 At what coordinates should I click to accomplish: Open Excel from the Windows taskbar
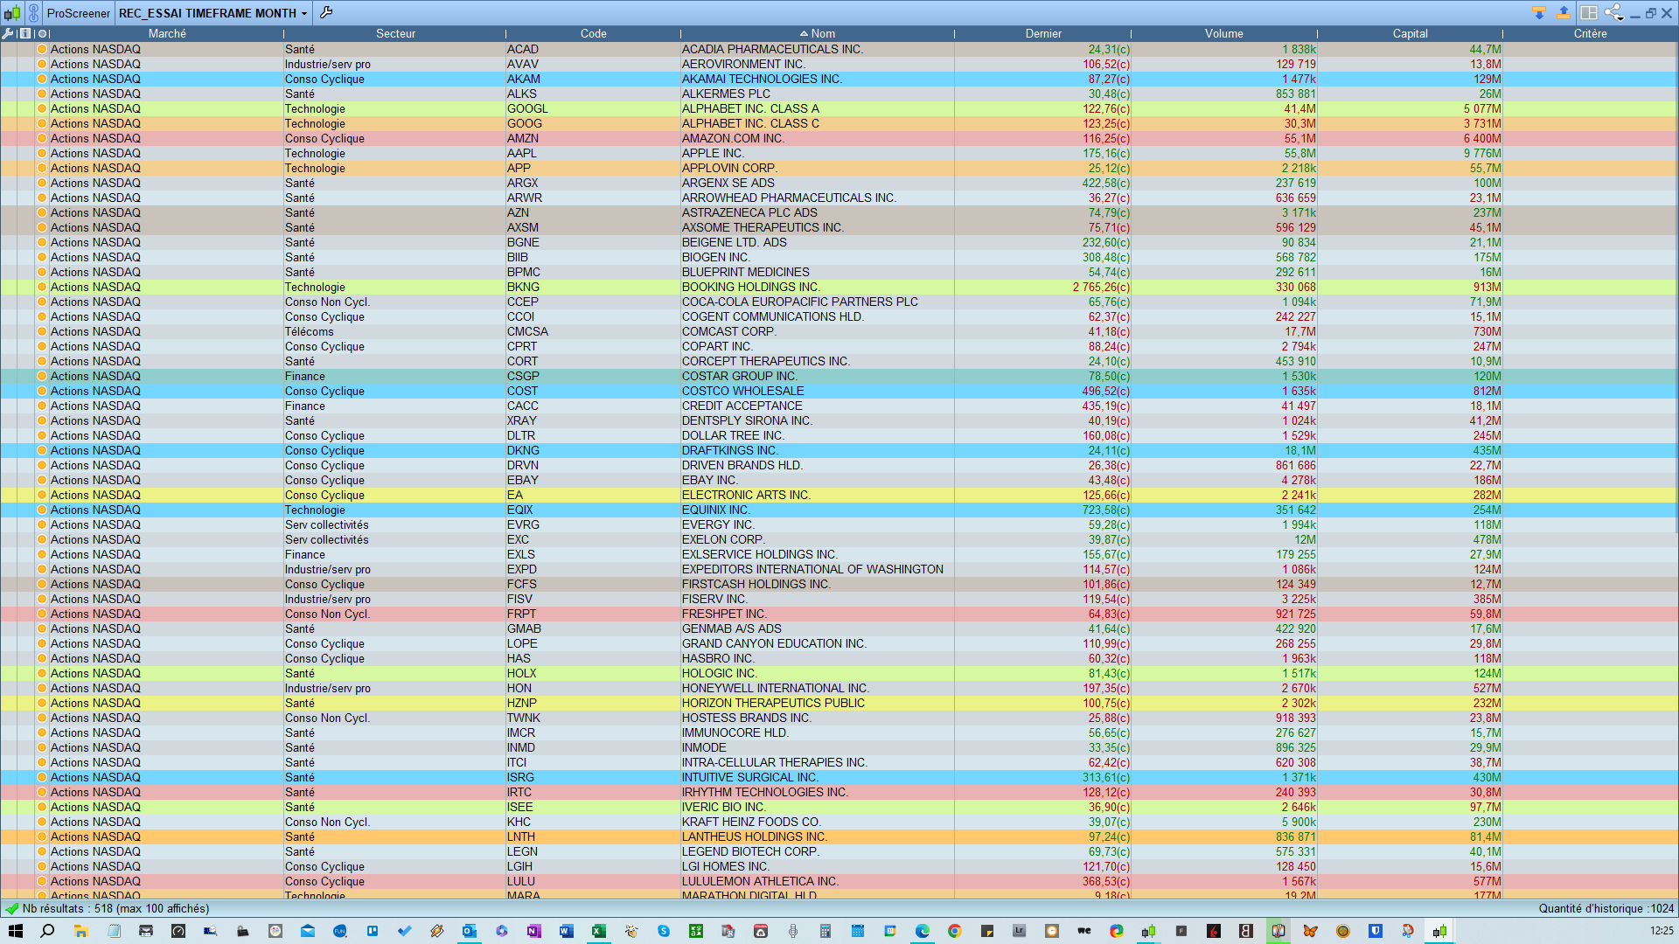point(599,931)
